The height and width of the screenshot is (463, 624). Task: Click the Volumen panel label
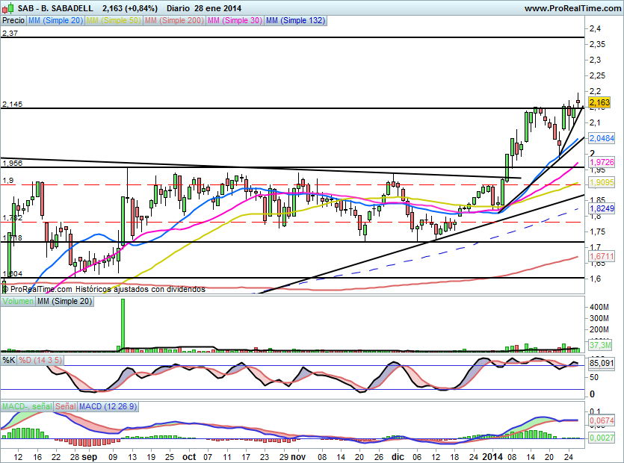[17, 301]
